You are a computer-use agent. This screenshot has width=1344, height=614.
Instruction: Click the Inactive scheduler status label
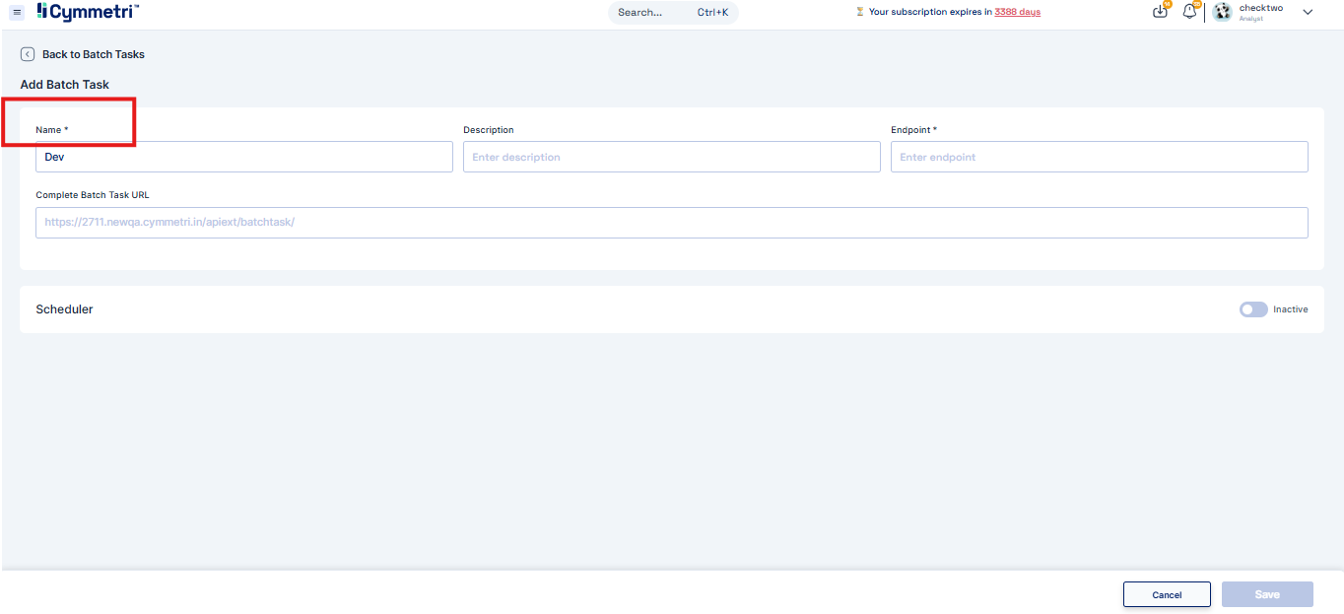(x=1290, y=309)
